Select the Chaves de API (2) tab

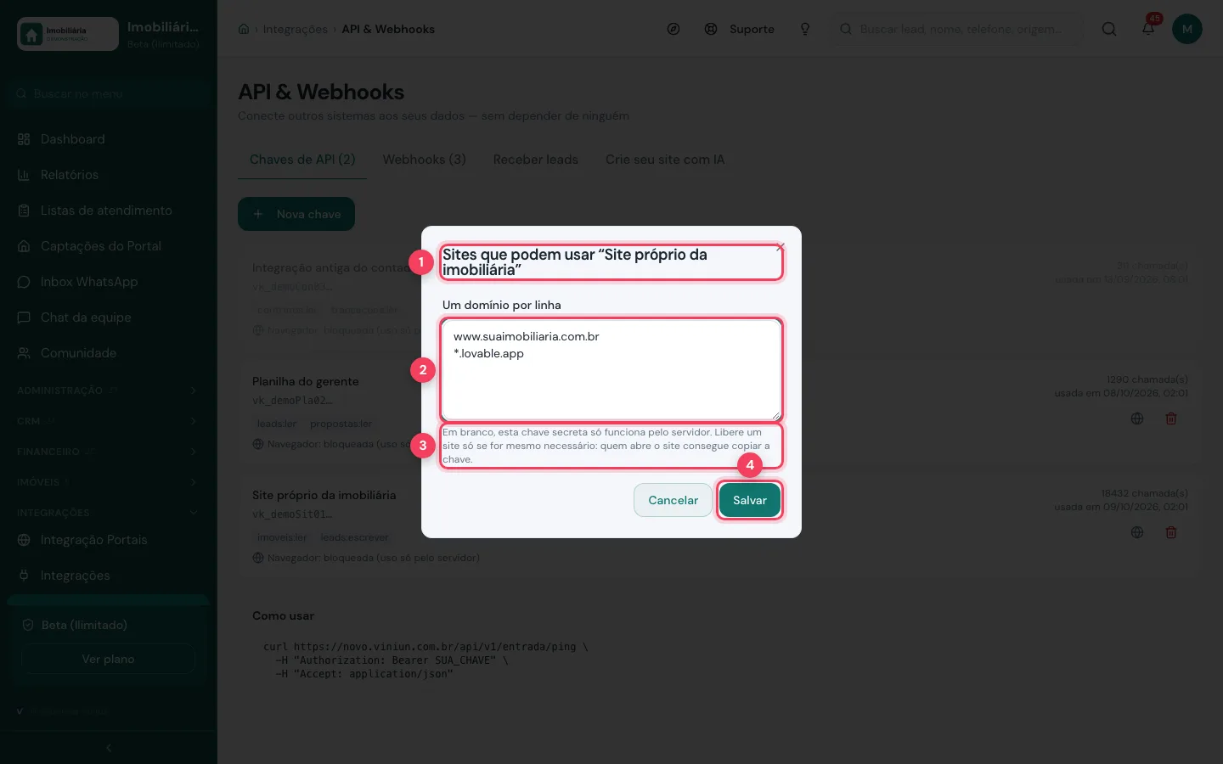302,160
